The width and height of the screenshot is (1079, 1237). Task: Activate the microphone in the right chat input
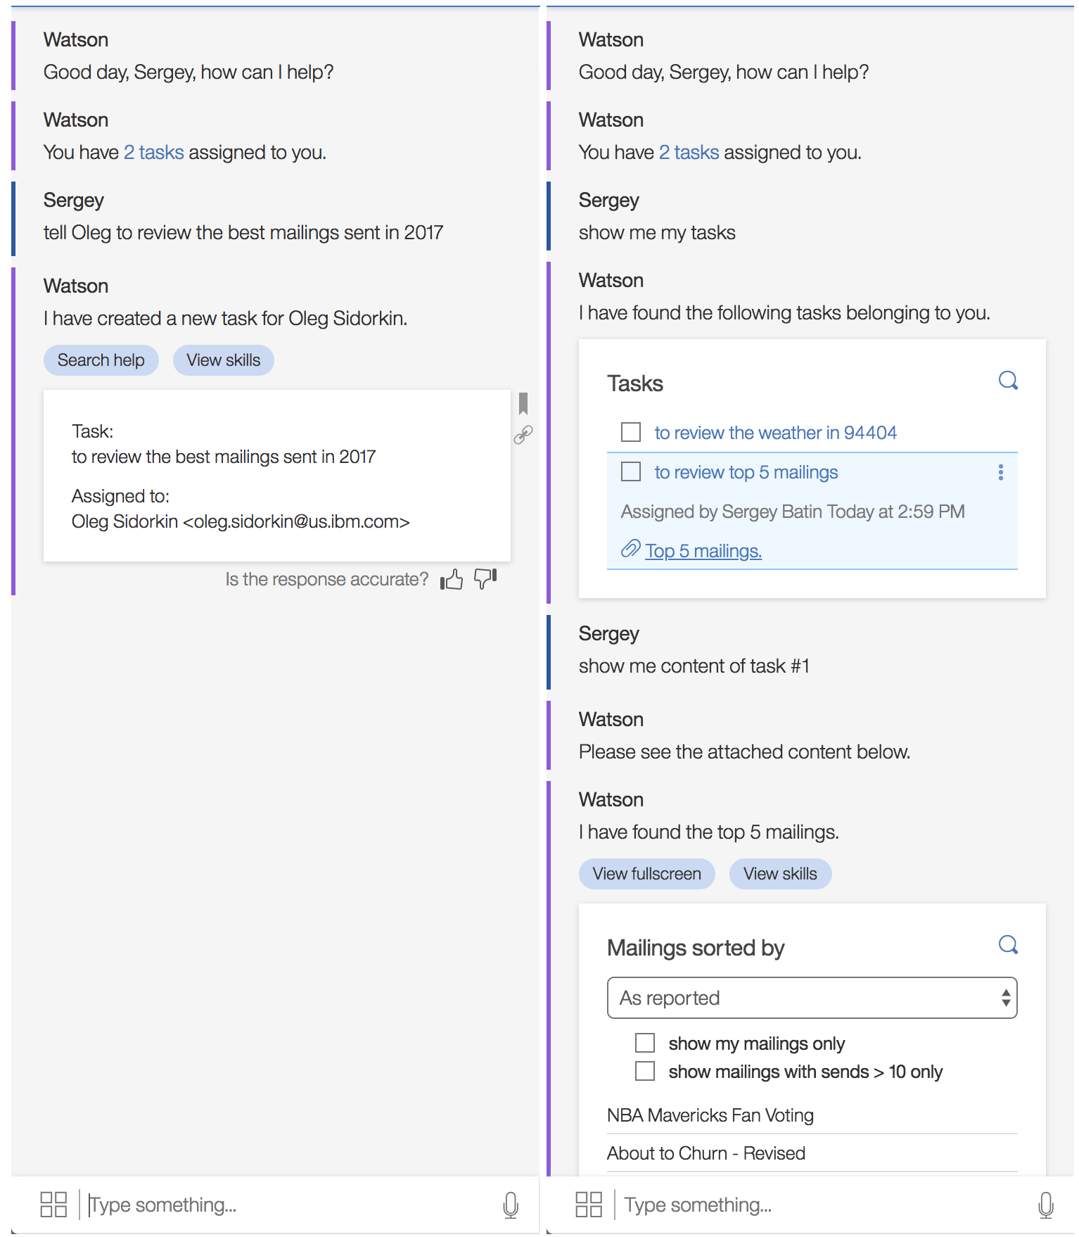point(1046,1205)
